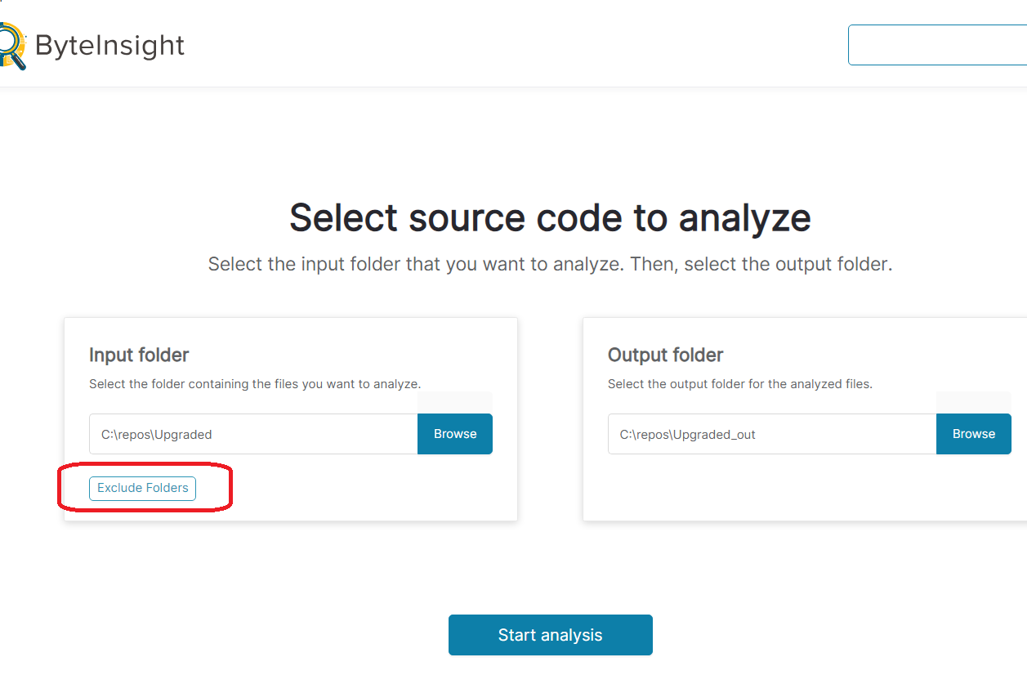The height and width of the screenshot is (684, 1027).
Task: Click the blacked-out bar in the header box
Action: click(948, 45)
